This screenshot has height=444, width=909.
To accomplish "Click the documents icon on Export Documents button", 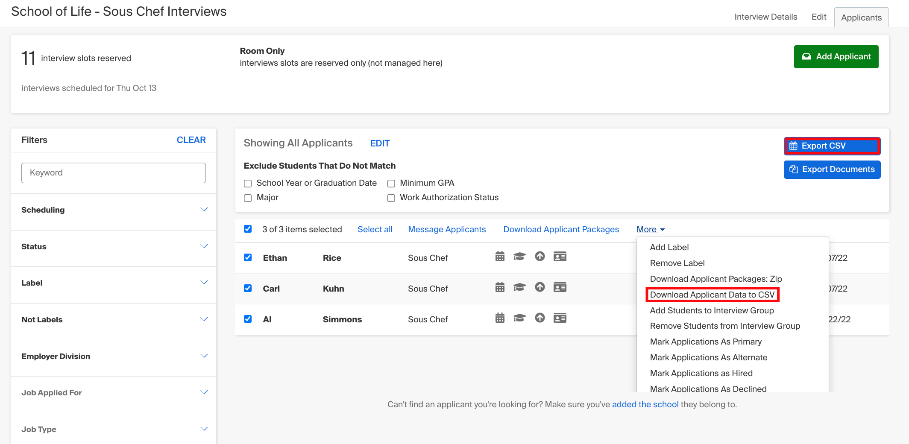I will click(794, 169).
